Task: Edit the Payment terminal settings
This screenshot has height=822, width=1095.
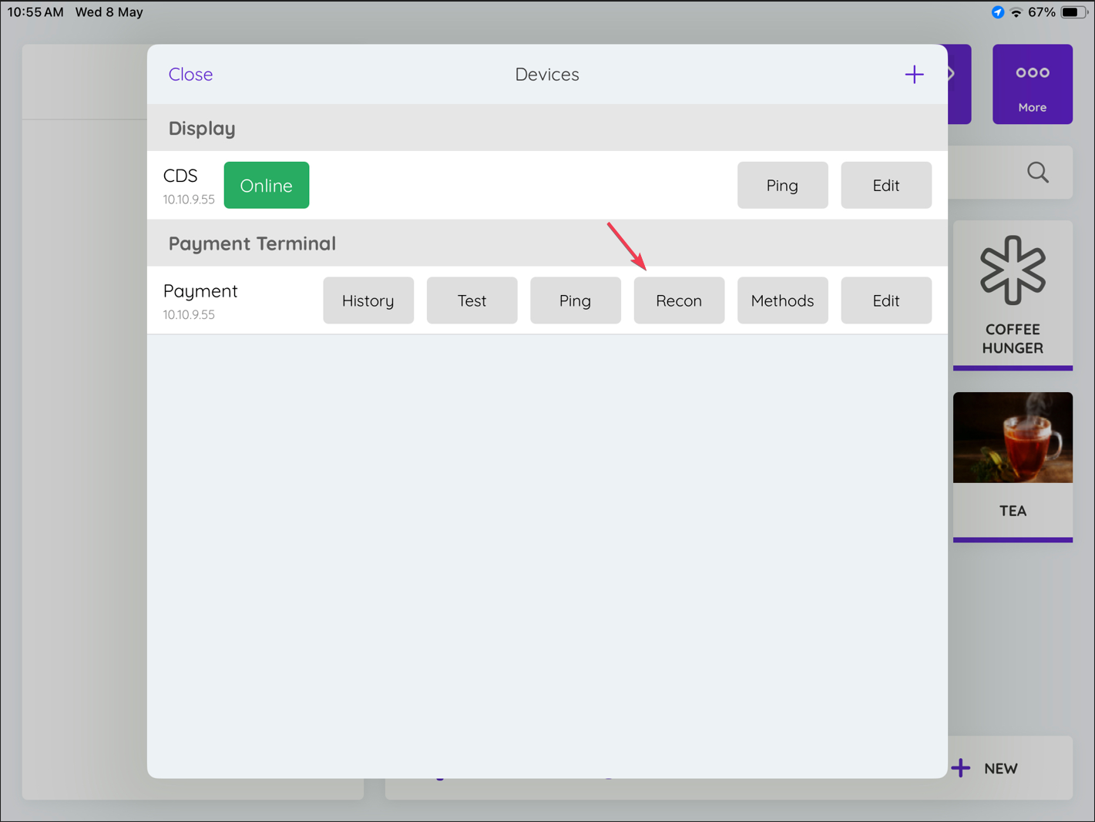Action: pyautogui.click(x=886, y=300)
